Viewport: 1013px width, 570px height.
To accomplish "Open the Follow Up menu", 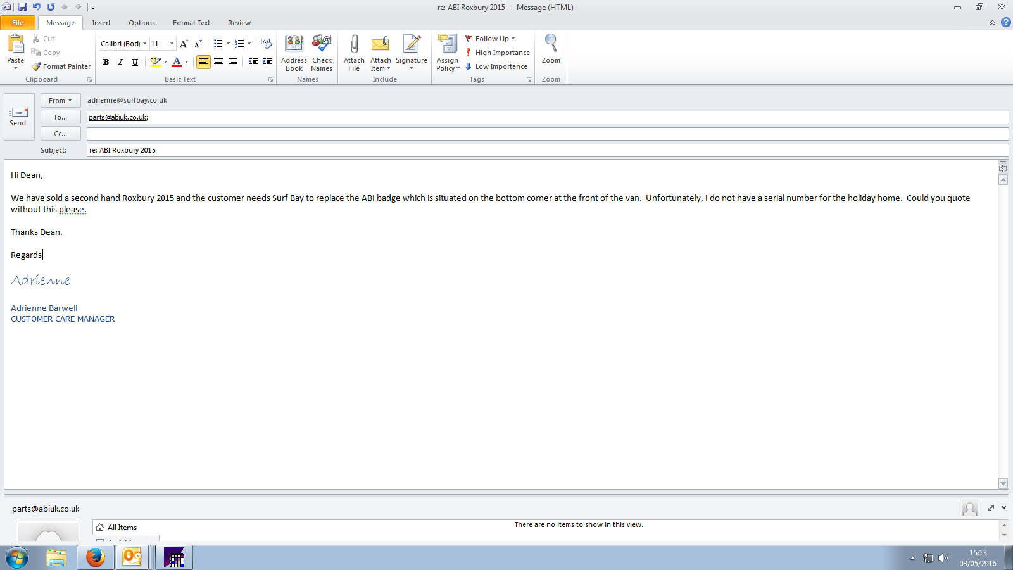I will pos(491,39).
